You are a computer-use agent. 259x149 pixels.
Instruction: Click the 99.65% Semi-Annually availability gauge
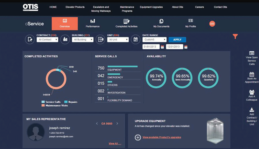[182, 78]
